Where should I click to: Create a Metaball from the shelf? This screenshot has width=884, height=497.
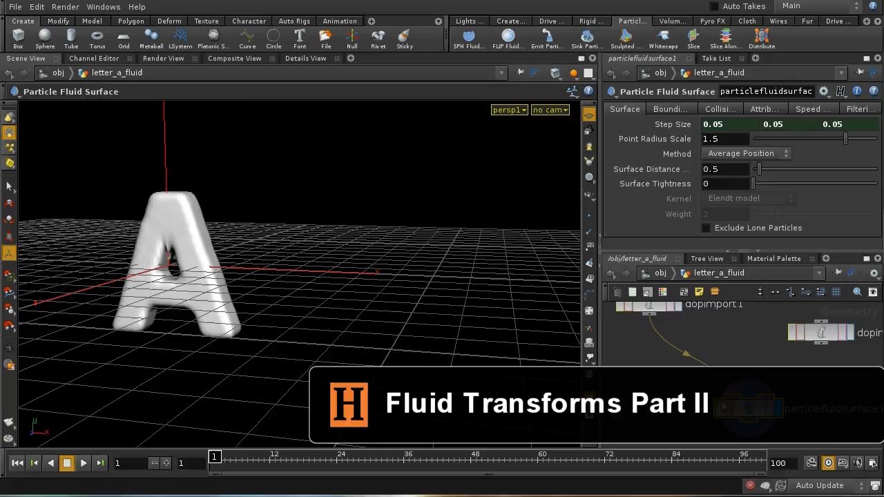151,38
